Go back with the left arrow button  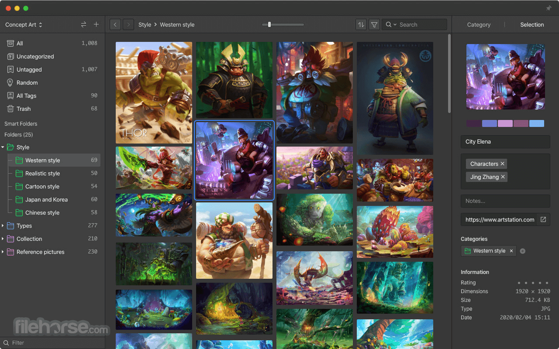coord(115,25)
